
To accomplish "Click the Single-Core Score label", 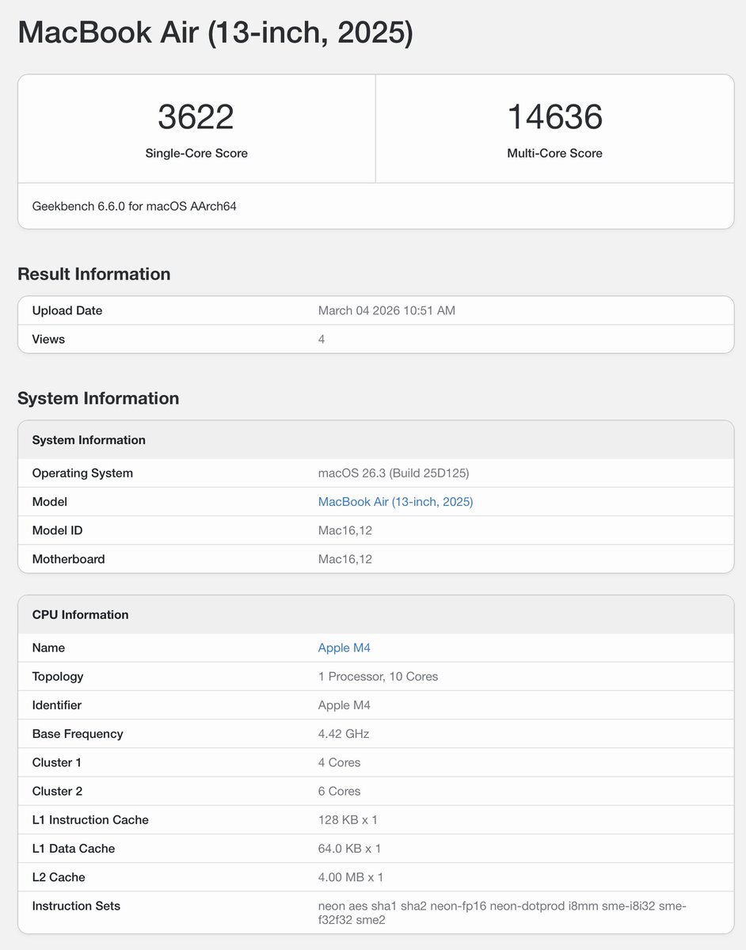I will tap(196, 154).
